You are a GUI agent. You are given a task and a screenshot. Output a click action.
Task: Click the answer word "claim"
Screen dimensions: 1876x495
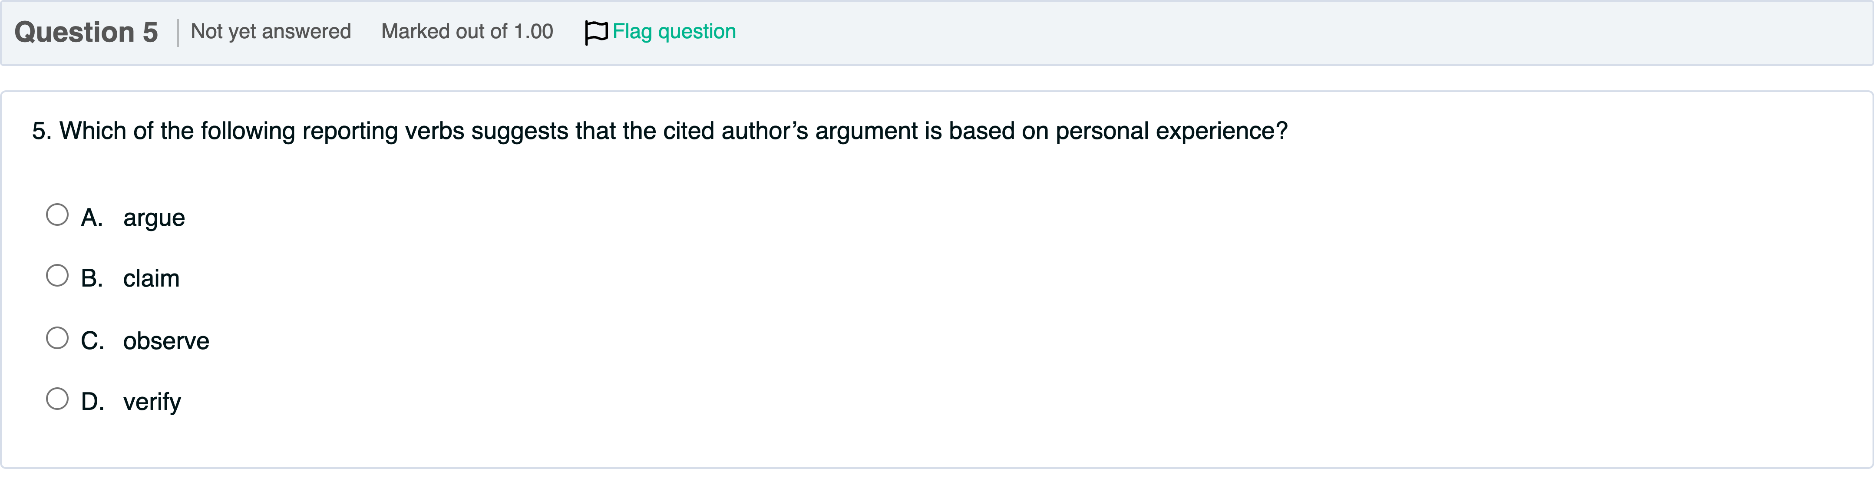click(151, 279)
